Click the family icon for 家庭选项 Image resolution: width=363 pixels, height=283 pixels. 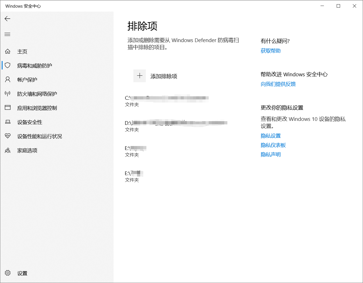click(x=8, y=150)
